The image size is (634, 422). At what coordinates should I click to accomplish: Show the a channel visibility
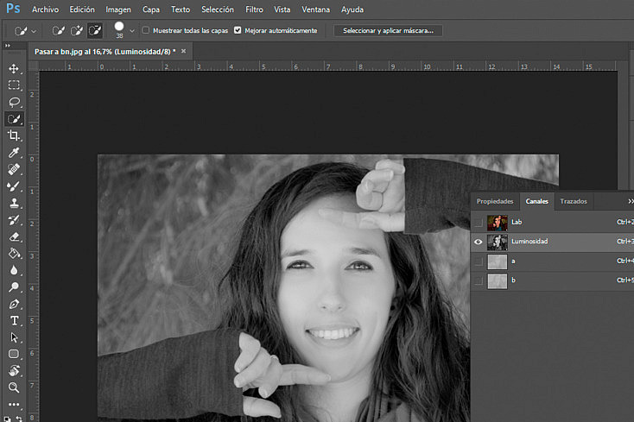click(479, 261)
